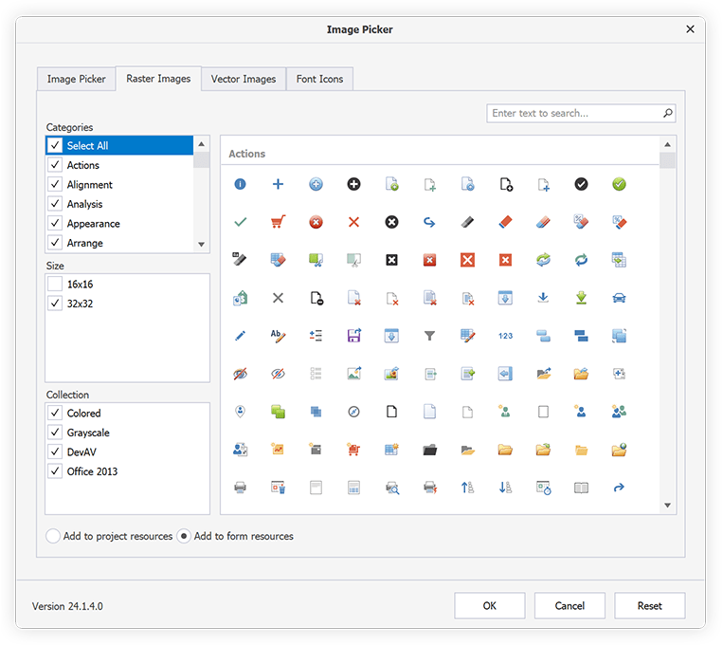Viewport: 723px width, 645px height.
Task: Toggle the Select All checkbox
Action: click(55, 145)
